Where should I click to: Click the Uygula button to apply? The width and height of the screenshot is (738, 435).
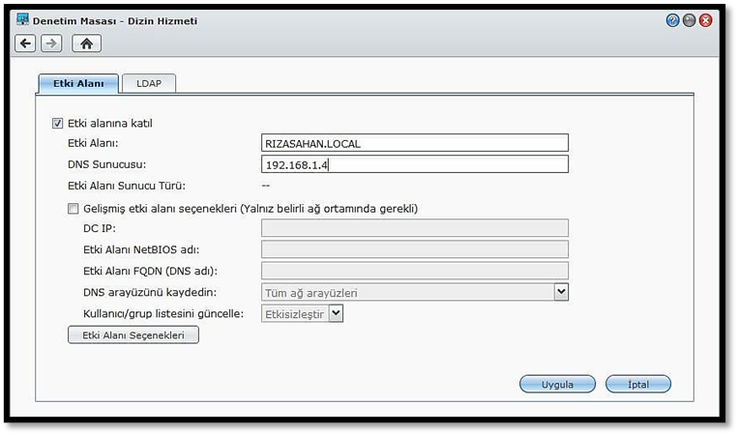click(557, 384)
